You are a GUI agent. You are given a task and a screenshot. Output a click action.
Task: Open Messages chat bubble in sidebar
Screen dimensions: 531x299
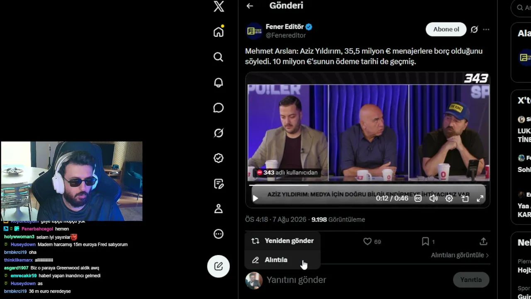tap(219, 108)
